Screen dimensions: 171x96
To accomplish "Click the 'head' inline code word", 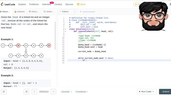I will click(x=15, y=17).
